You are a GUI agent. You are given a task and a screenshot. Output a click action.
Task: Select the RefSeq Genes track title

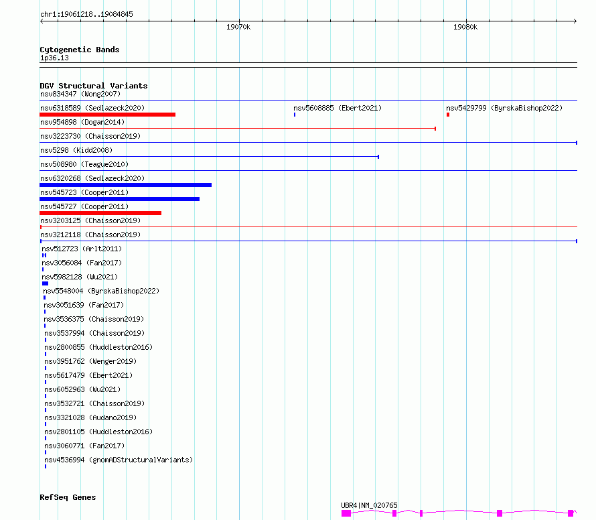pyautogui.click(x=68, y=497)
